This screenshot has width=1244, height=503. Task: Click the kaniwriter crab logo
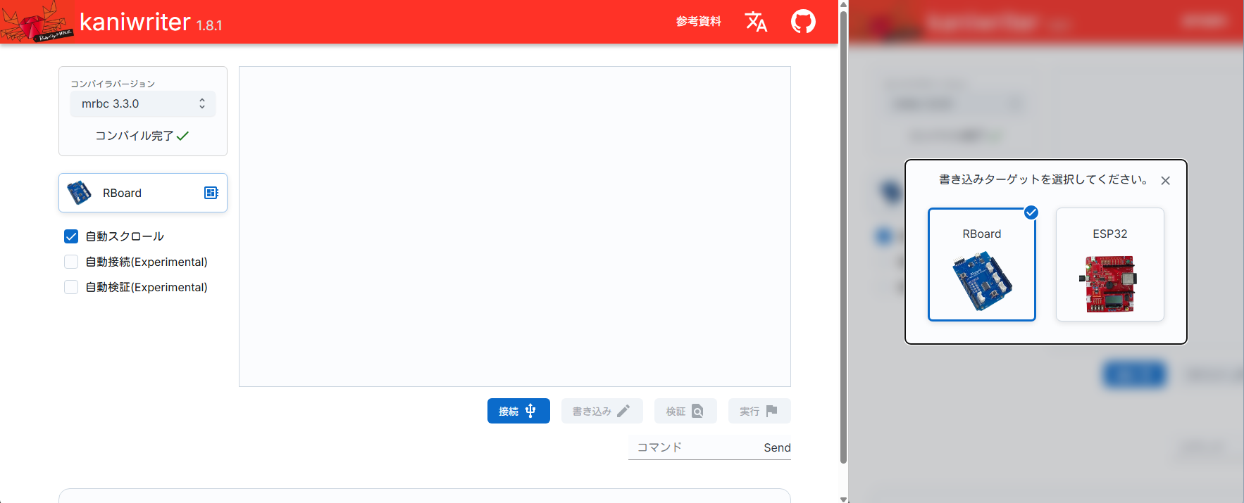click(x=37, y=22)
